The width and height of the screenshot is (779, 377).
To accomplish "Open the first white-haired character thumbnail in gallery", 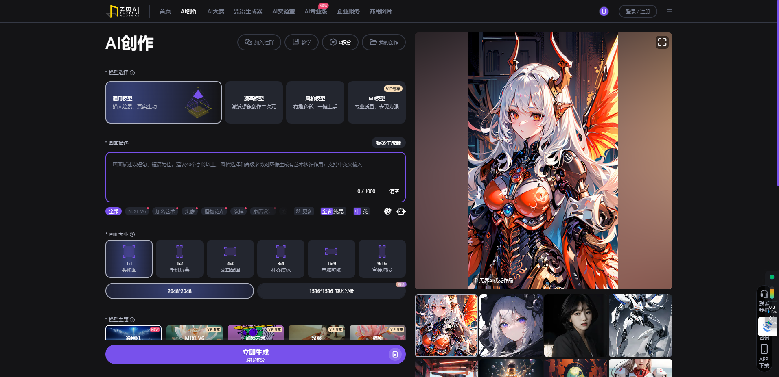I will pos(446,325).
